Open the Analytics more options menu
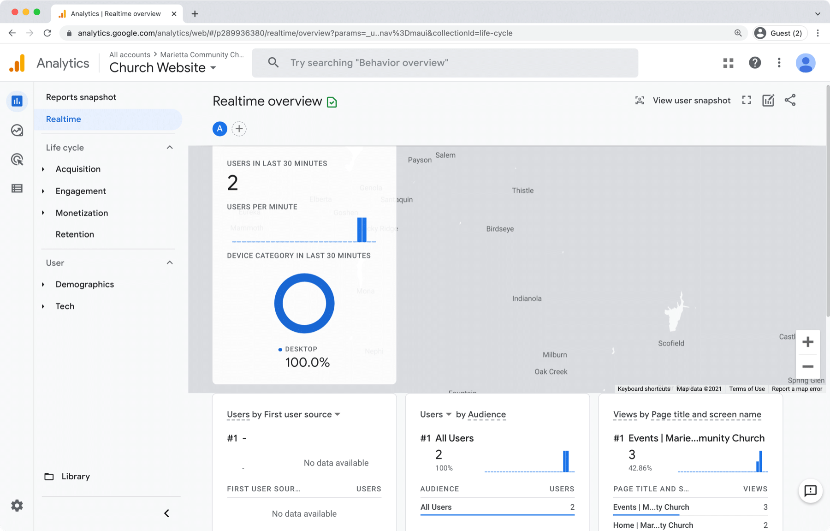This screenshot has height=531, width=830. click(x=779, y=63)
